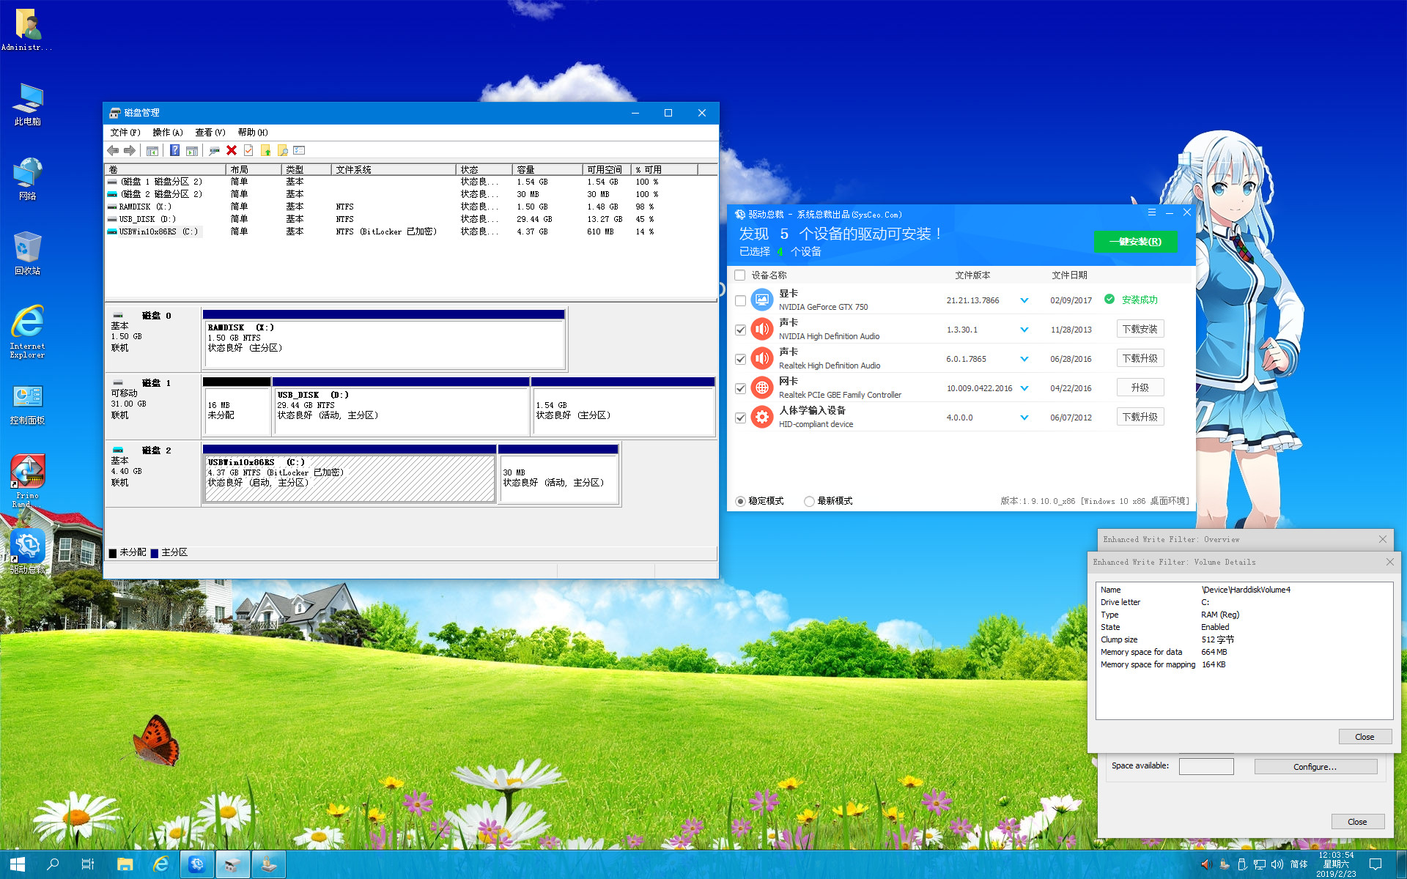Select the 驱动总裁 desktop shortcut icon

(28, 552)
